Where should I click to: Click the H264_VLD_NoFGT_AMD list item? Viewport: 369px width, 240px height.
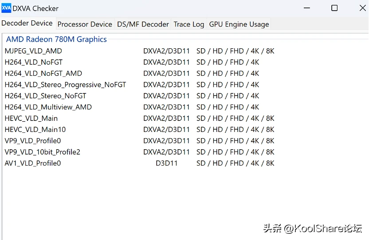pyautogui.click(x=43, y=74)
